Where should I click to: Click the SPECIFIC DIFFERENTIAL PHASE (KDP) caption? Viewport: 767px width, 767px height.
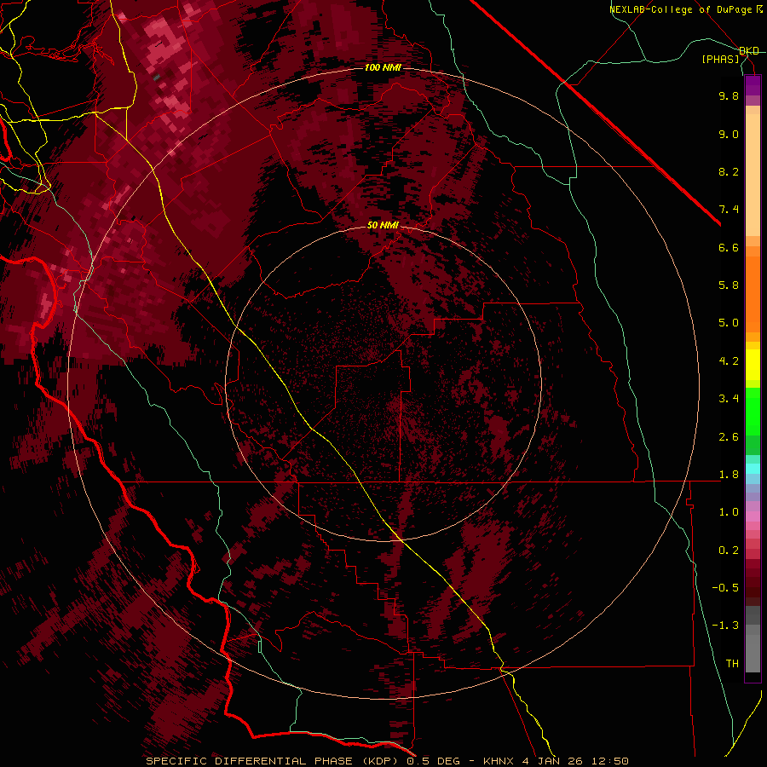click(274, 761)
